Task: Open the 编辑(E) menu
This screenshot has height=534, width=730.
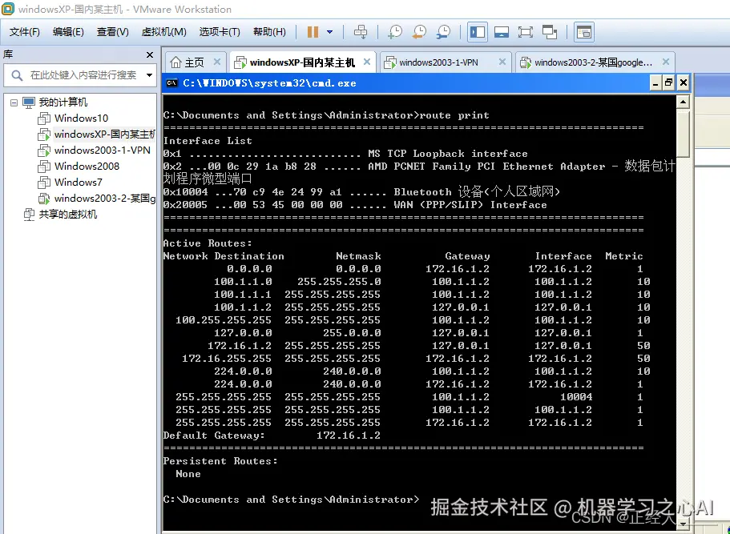Action: click(68, 32)
